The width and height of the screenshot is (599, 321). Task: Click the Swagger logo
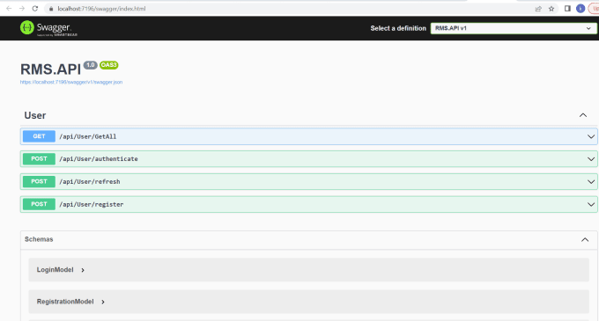pyautogui.click(x=48, y=28)
